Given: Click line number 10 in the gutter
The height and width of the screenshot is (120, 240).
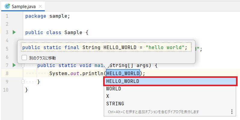Looking at the screenshot, I should click(6, 90).
